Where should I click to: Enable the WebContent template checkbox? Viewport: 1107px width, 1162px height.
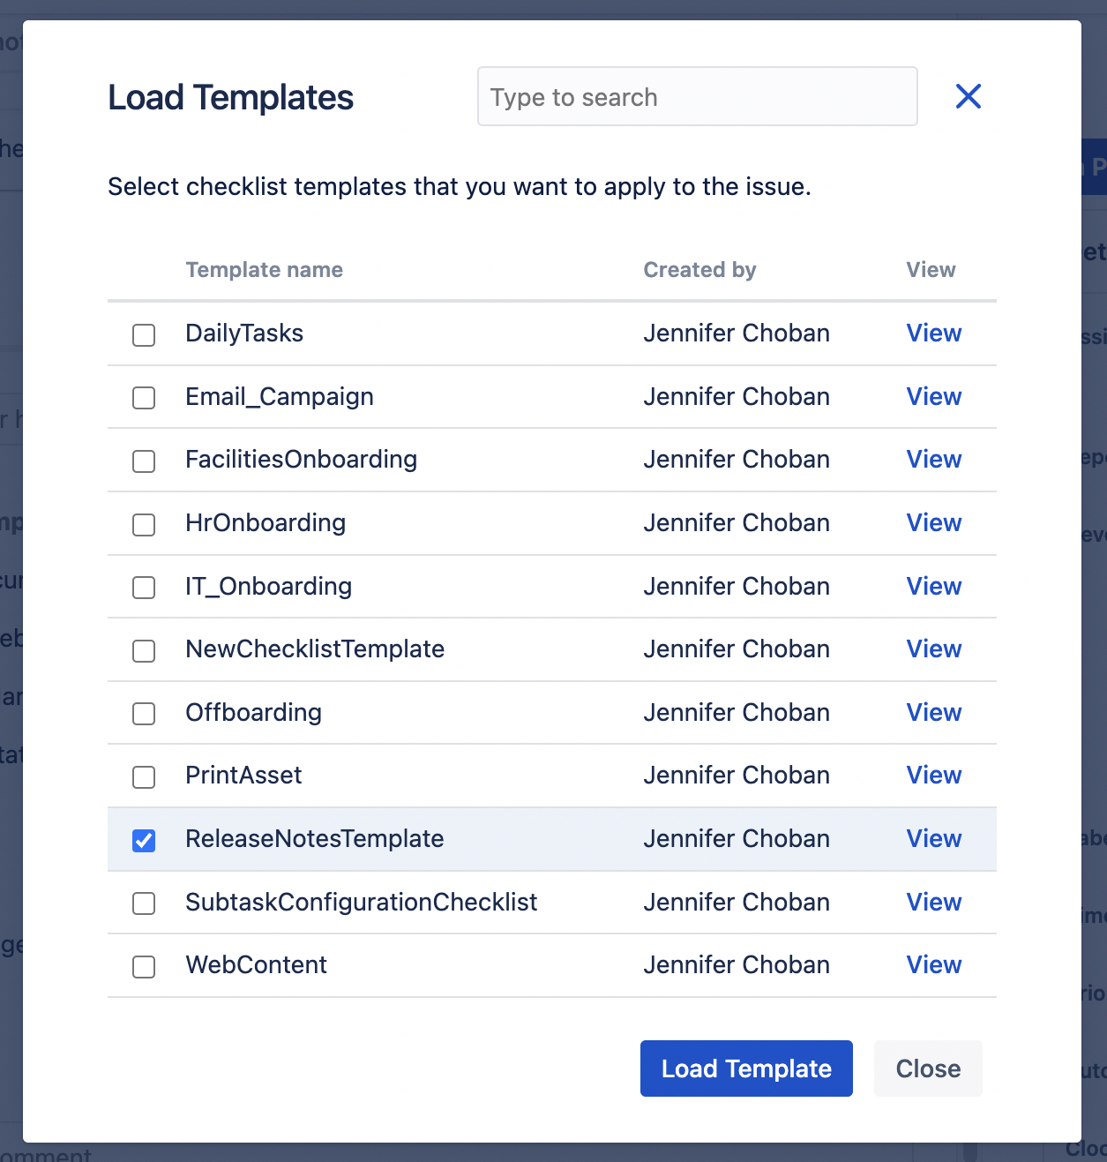click(x=143, y=967)
